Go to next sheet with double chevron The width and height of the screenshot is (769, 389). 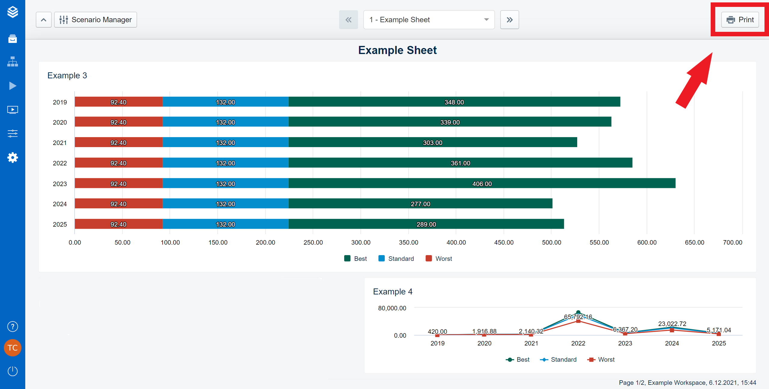coord(509,20)
